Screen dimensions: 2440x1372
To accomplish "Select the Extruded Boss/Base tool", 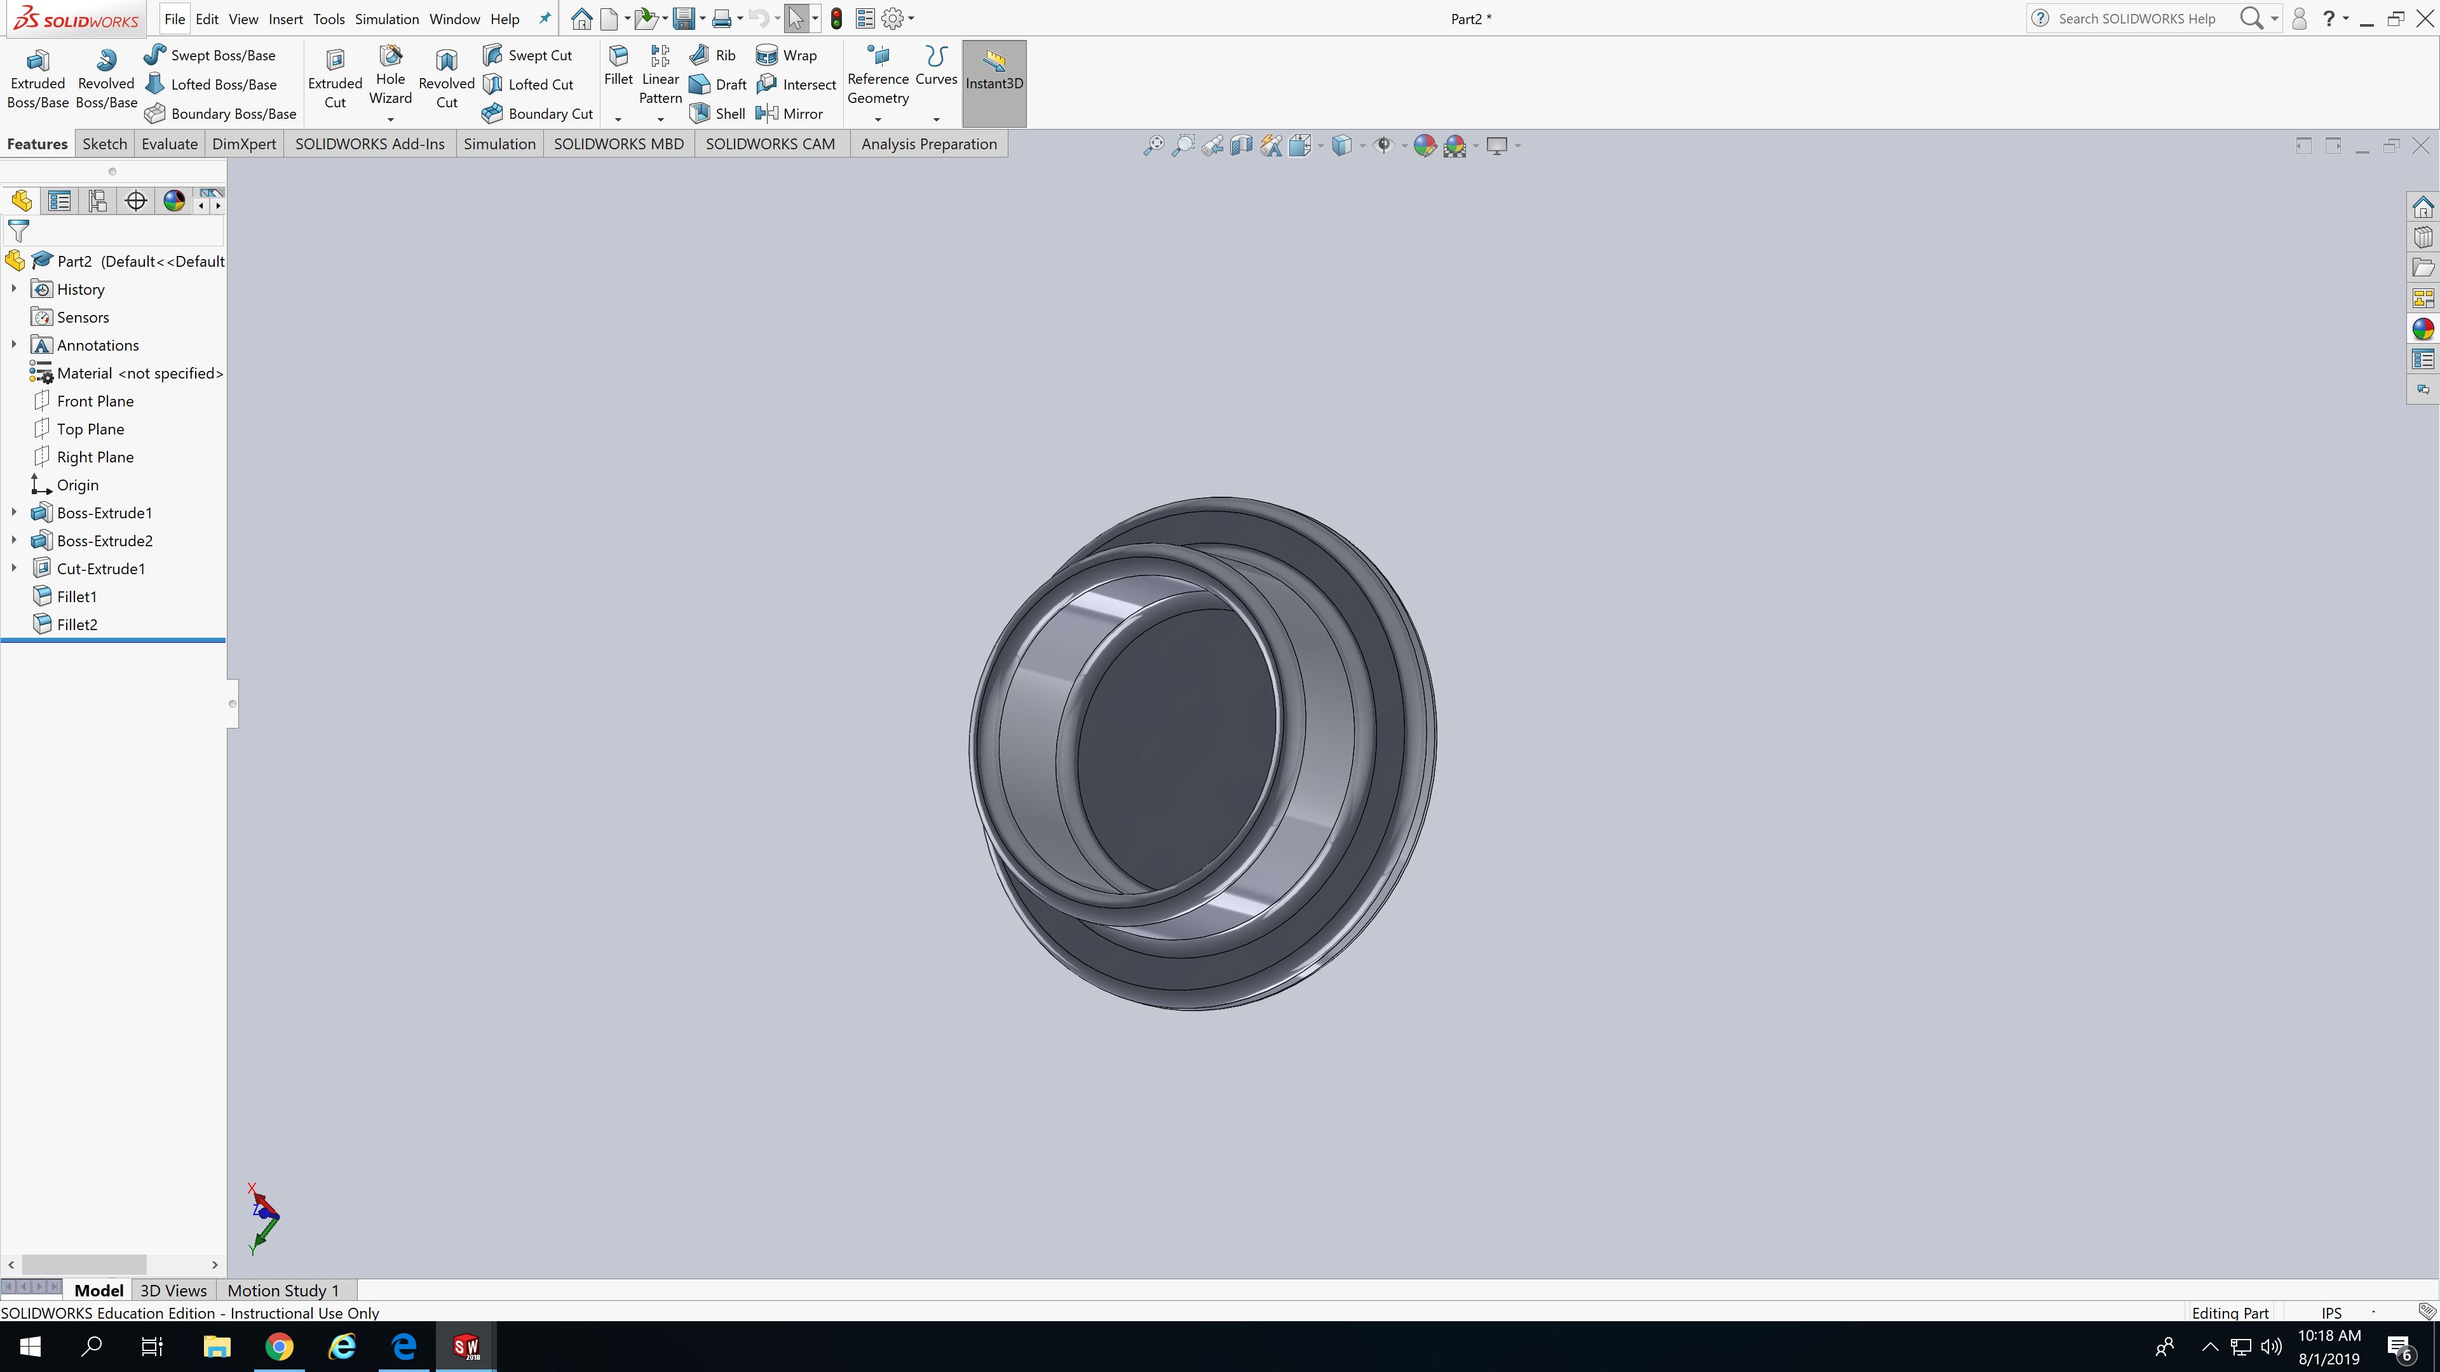I will (38, 81).
